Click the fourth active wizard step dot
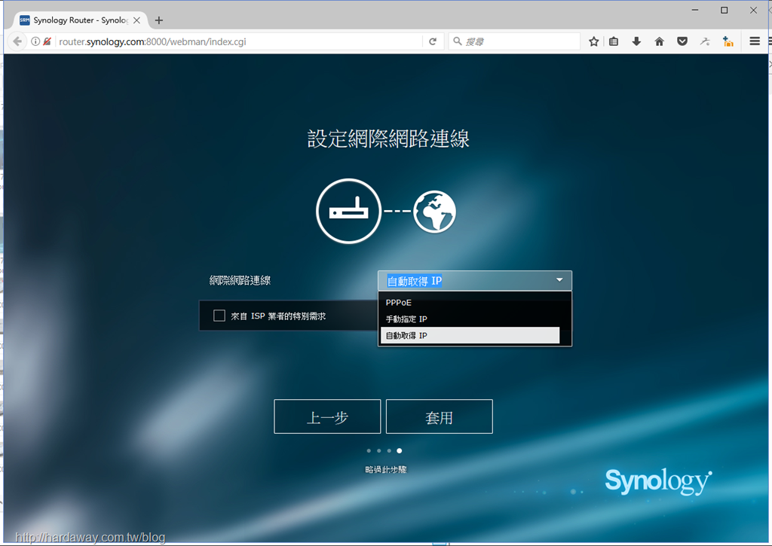This screenshot has width=772, height=546. 400,450
